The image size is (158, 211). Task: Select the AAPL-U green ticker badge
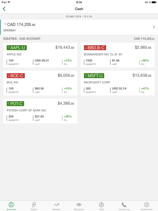point(17,48)
